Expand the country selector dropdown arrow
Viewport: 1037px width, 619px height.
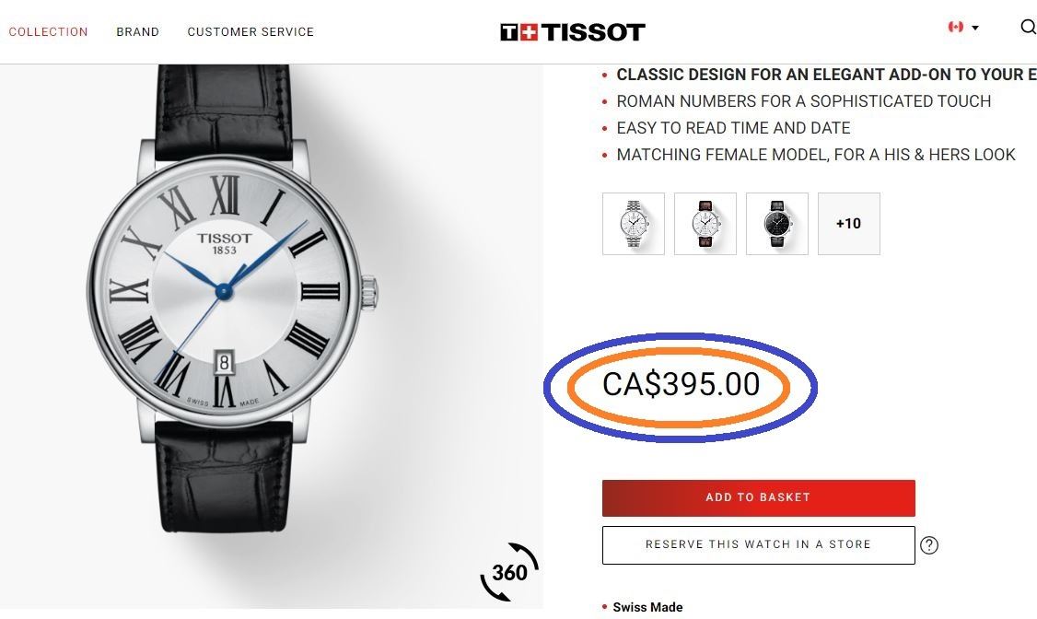[x=974, y=28]
